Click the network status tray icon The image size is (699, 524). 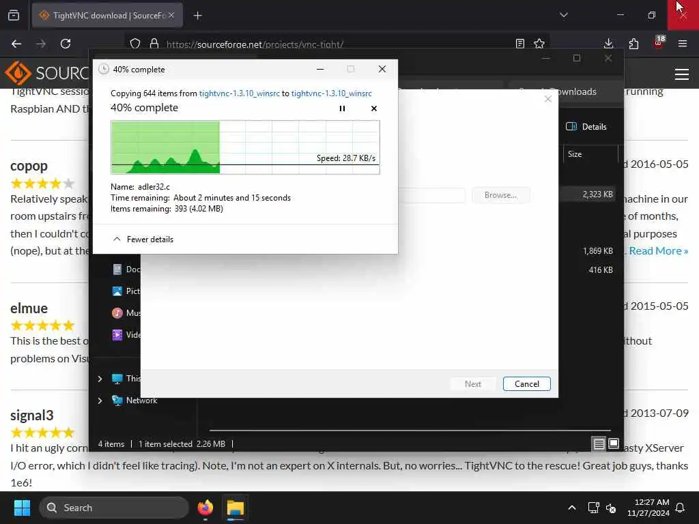(x=593, y=508)
